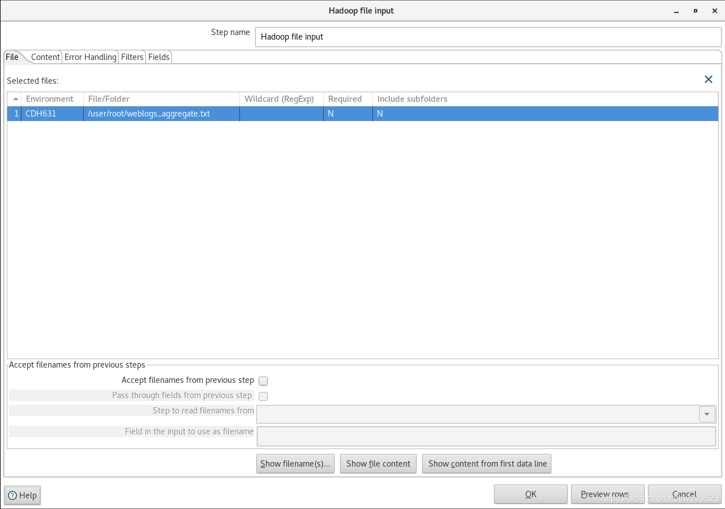Click the Required column header
Viewport: 725px width, 509px height.
coord(348,99)
